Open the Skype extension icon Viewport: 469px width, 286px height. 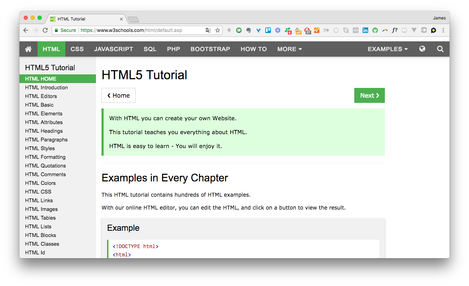point(346,30)
